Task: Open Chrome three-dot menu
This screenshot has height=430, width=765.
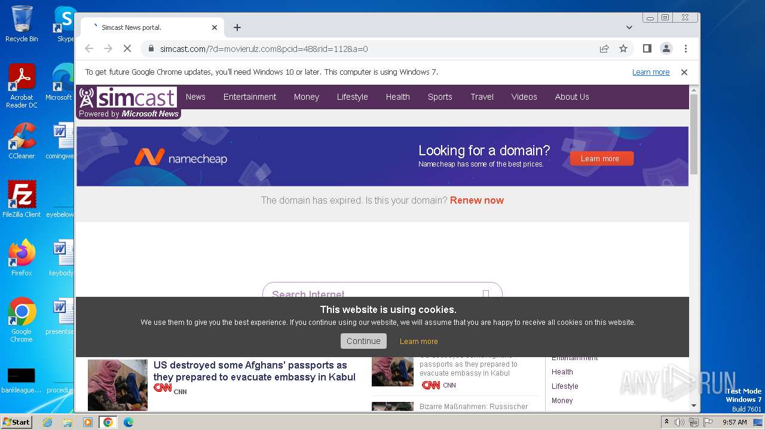Action: click(x=686, y=49)
